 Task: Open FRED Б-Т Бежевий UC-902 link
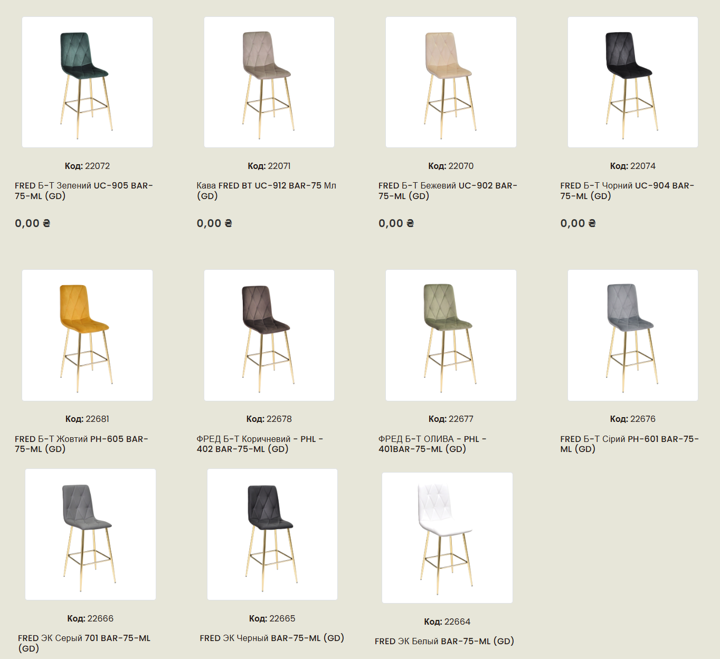(x=448, y=191)
